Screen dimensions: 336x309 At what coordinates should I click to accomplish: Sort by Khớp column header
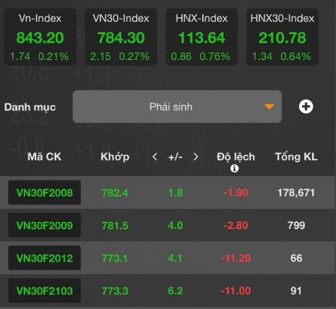(x=115, y=157)
